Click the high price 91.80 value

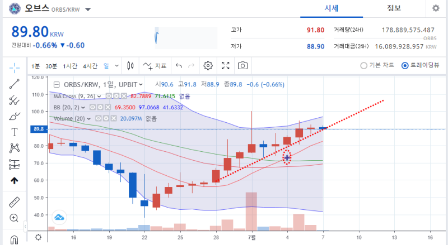click(x=315, y=30)
